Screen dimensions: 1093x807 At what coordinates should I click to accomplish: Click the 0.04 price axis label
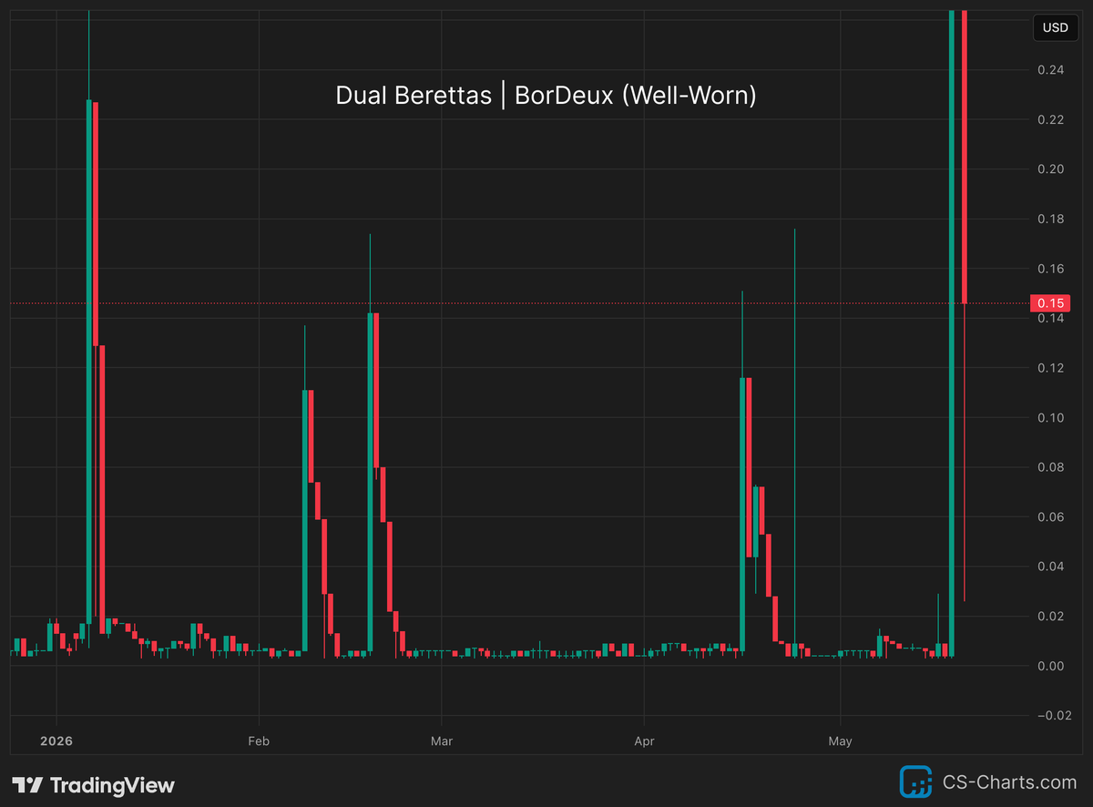1050,567
